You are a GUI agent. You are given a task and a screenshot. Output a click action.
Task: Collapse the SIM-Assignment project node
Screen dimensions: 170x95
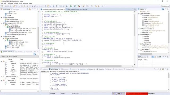click(x=2, y=17)
